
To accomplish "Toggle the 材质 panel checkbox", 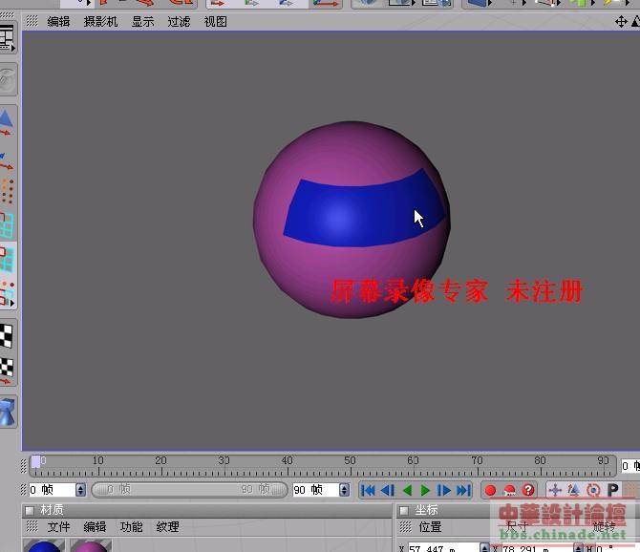I will 29,511.
